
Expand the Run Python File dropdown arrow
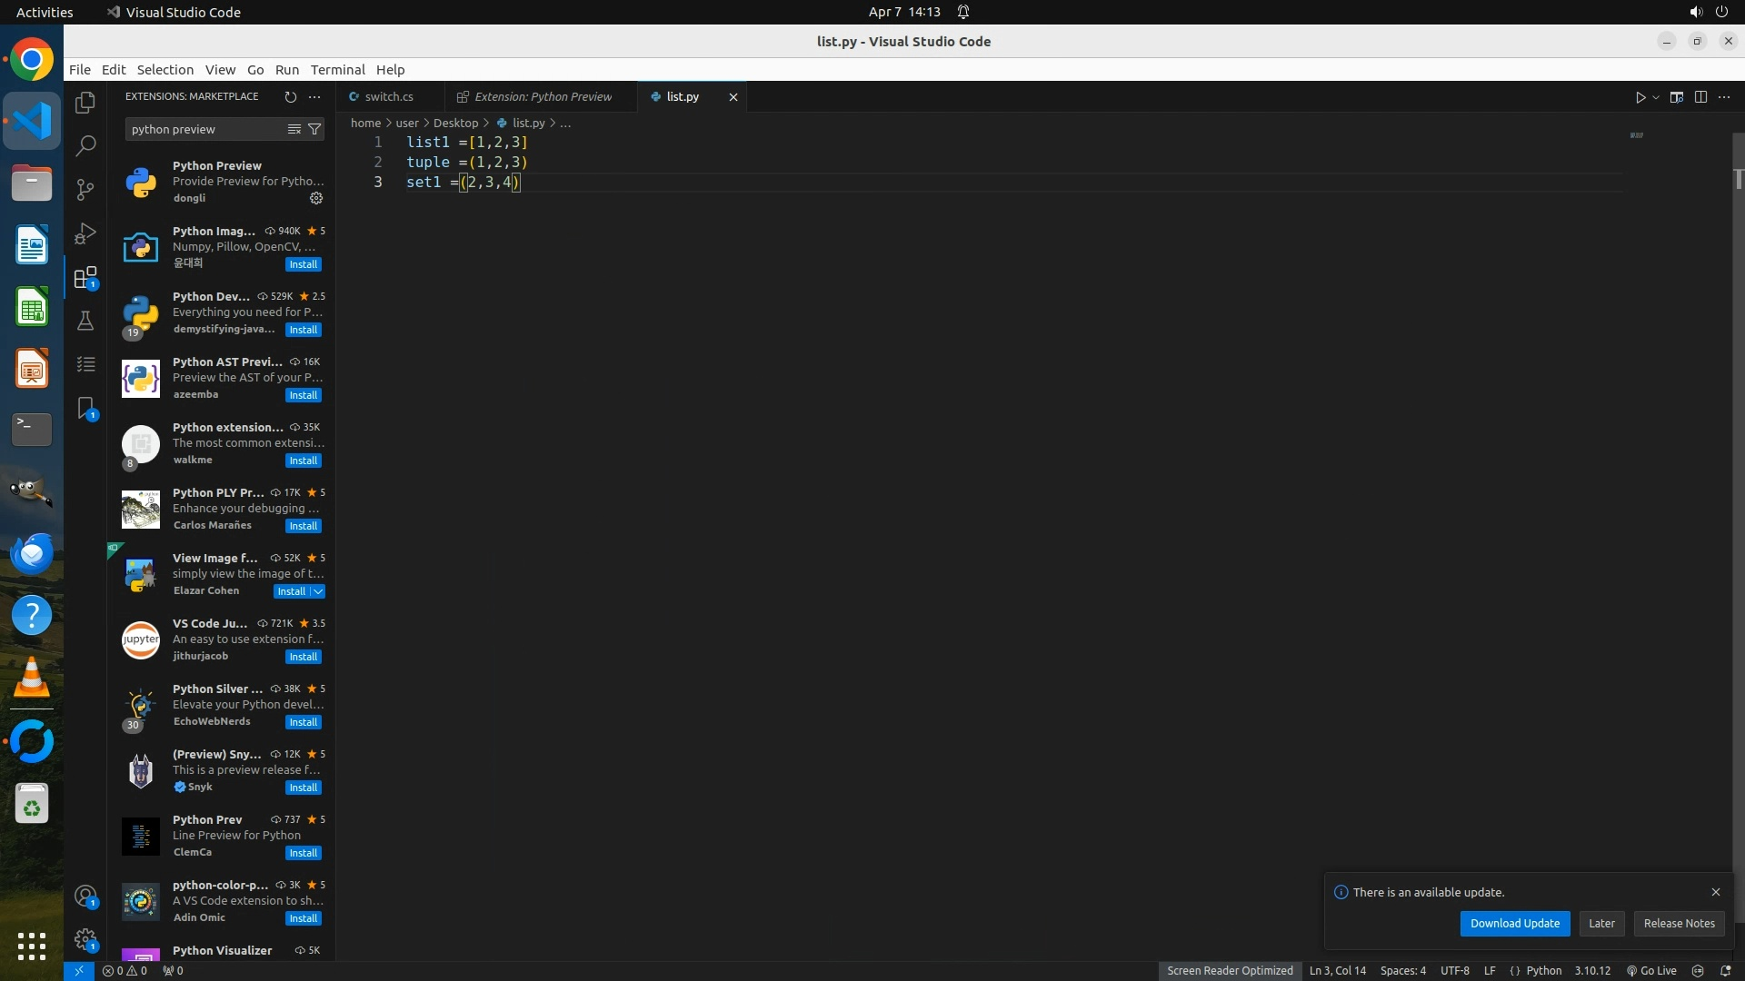click(1656, 97)
